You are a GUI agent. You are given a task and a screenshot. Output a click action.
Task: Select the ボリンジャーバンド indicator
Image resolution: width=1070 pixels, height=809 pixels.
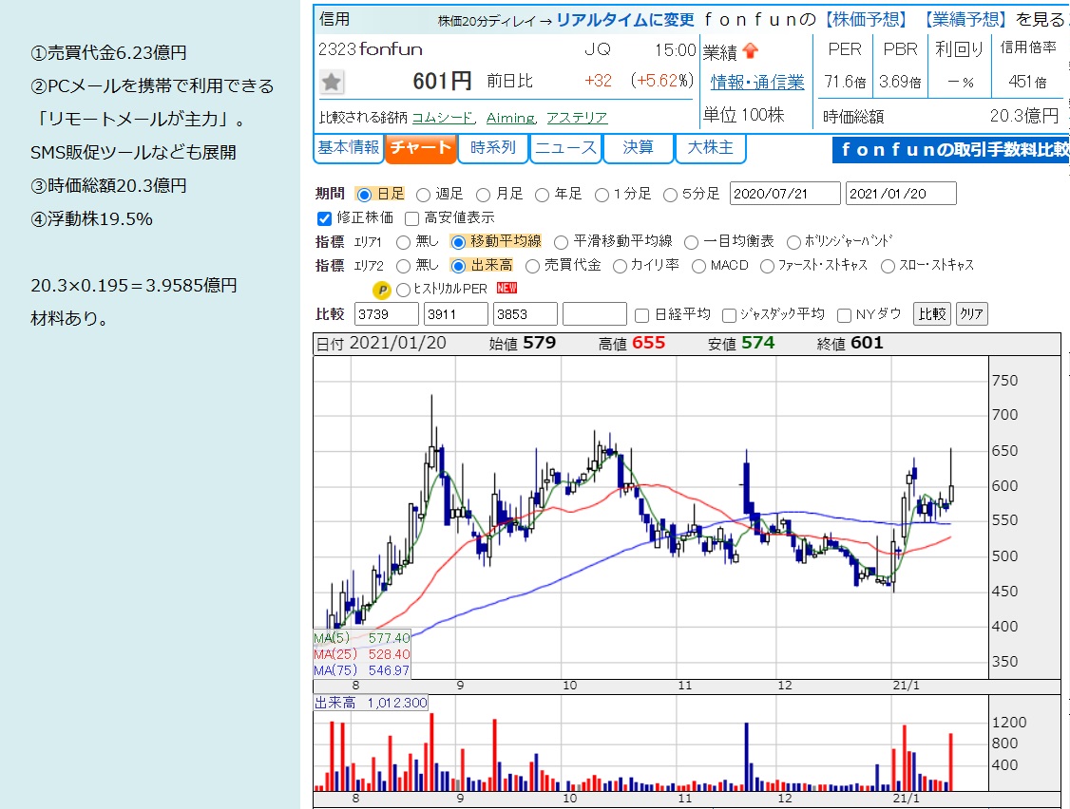(793, 242)
